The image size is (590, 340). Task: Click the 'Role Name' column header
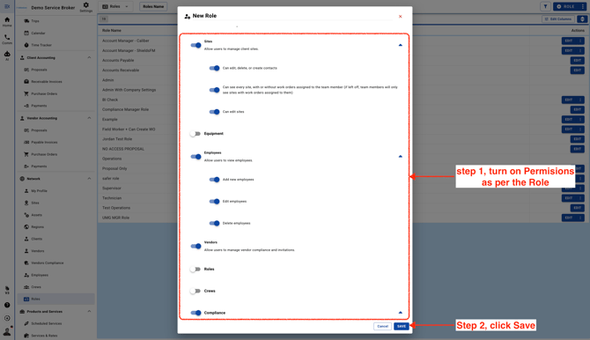click(112, 30)
